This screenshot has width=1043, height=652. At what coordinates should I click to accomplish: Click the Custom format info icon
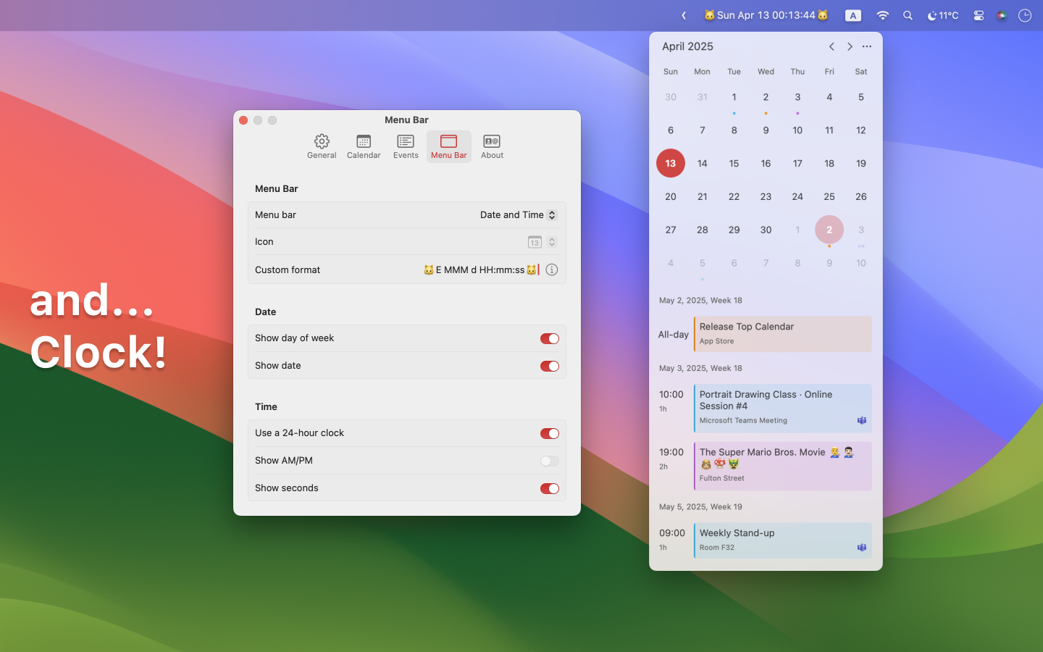pos(552,269)
